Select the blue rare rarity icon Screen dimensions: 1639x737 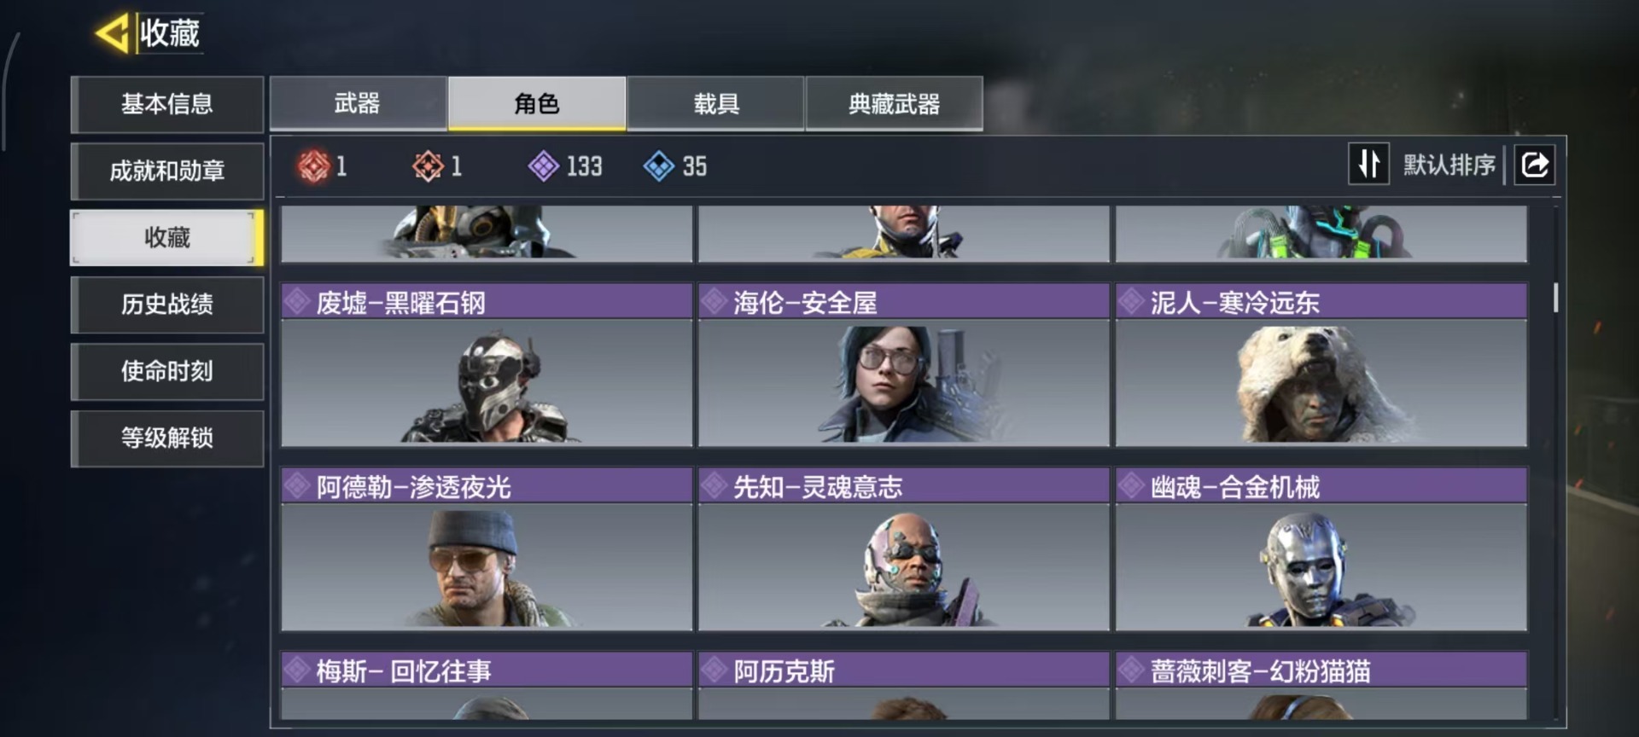[658, 165]
